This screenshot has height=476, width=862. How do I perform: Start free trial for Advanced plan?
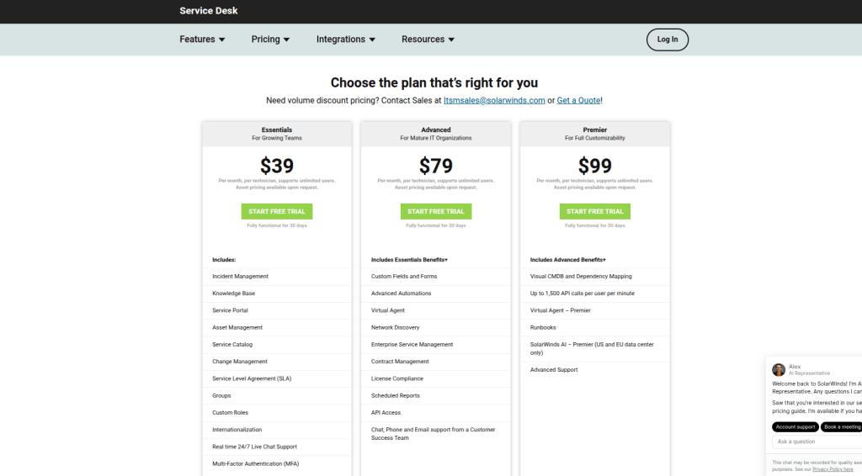click(435, 211)
